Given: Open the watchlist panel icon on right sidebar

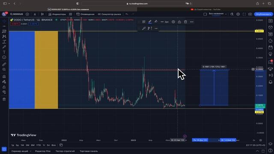Looking at the screenshot, I should (271, 21).
